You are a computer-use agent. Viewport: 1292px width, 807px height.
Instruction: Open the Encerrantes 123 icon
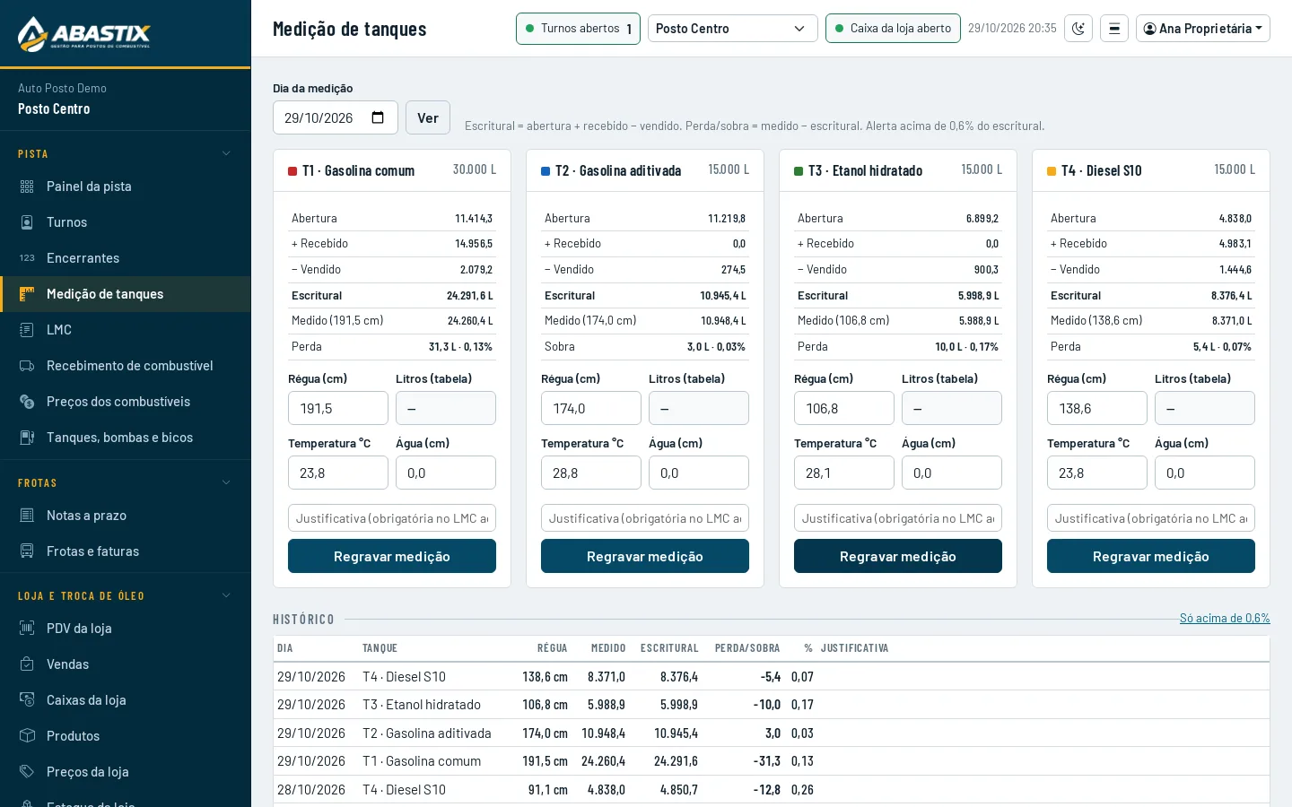point(27,258)
